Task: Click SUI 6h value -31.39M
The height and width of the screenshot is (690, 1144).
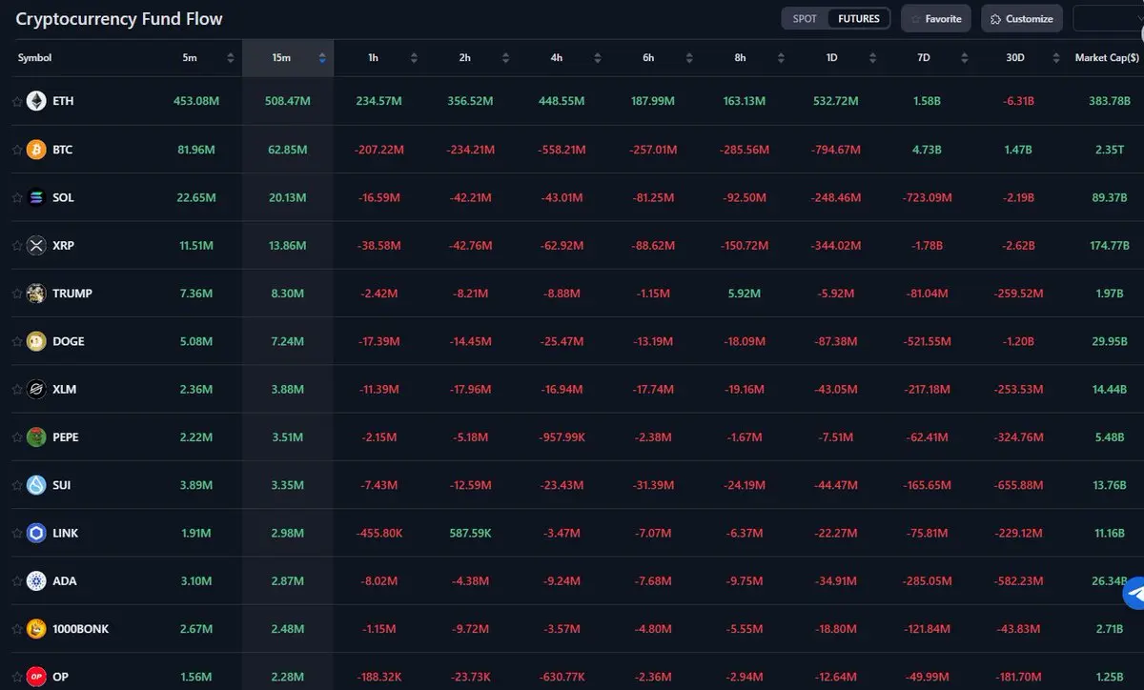Action: [x=652, y=485]
